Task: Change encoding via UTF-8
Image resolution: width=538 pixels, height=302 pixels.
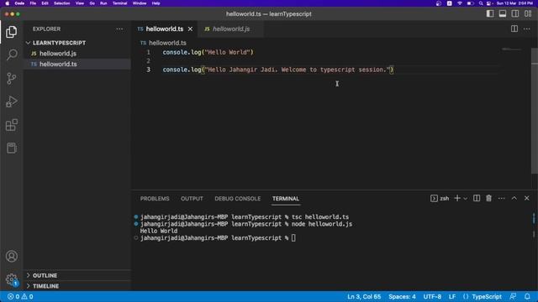Action: [x=432, y=296]
